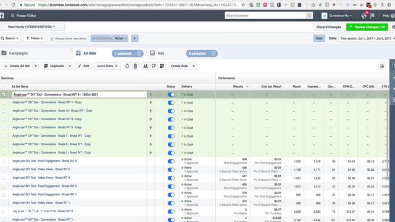Expand the Duplicate arrow dropdown
This screenshot has height=222, width=395.
tap(70, 66)
